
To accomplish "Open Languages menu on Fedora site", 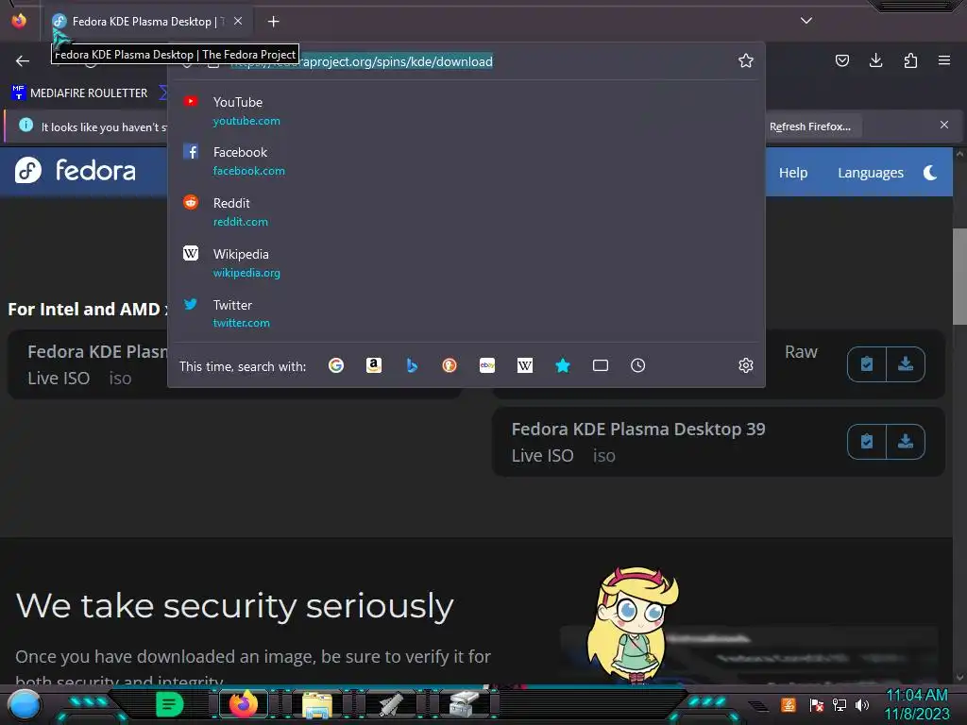I will [870, 173].
